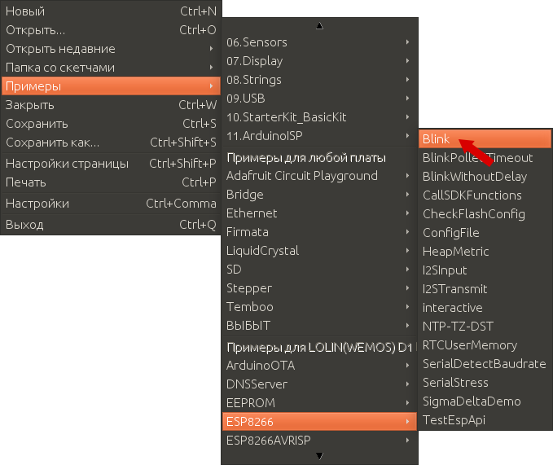Open the DNSServer examples submenu
Viewport: 553px width, 465px height.
tap(319, 384)
